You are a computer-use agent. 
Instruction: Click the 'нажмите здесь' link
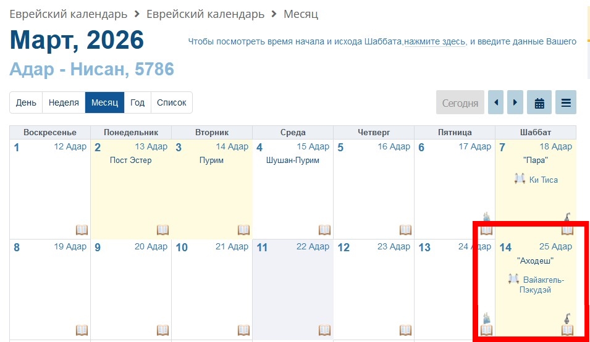tap(435, 42)
